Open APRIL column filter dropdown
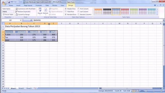The width and height of the screenshot is (165, 93). click(x=56, y=32)
